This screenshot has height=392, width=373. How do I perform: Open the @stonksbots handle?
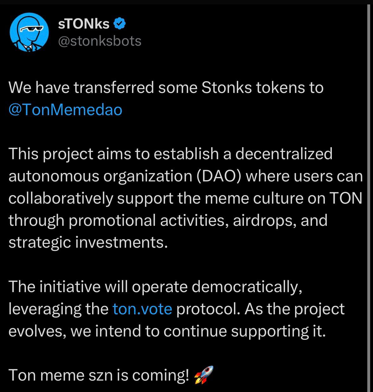(x=100, y=41)
